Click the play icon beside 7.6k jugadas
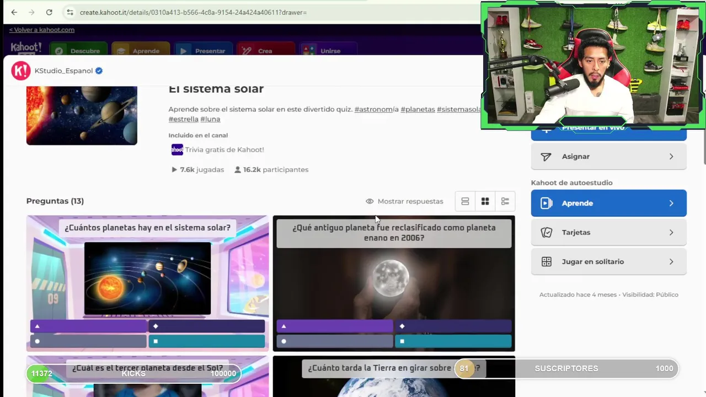The image size is (706, 397). (x=174, y=170)
